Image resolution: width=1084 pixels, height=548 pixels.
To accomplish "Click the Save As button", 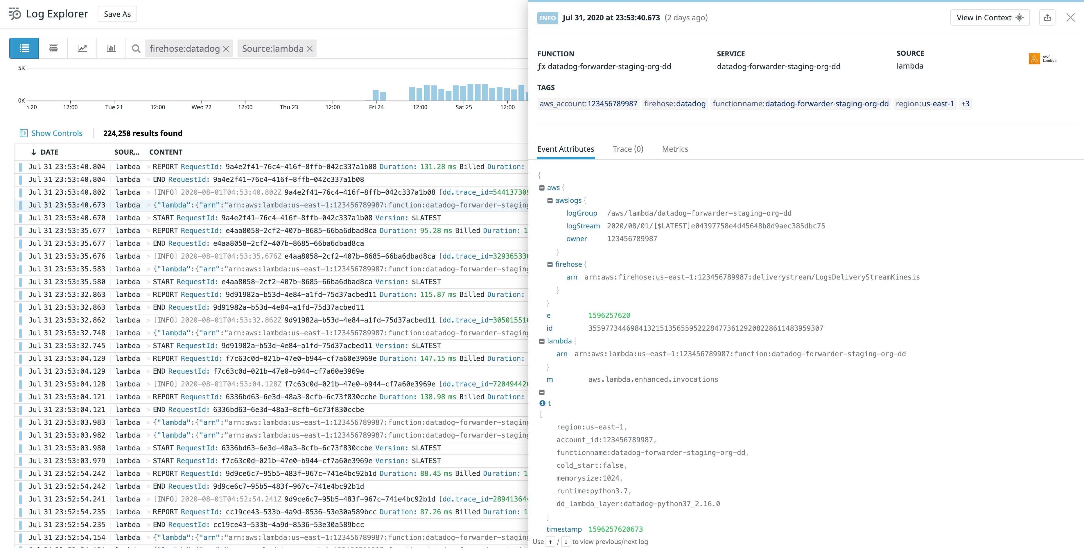I will click(117, 13).
